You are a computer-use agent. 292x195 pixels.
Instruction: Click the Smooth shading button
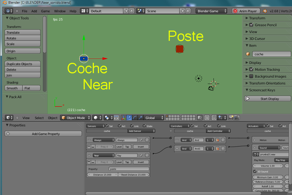[13, 88]
